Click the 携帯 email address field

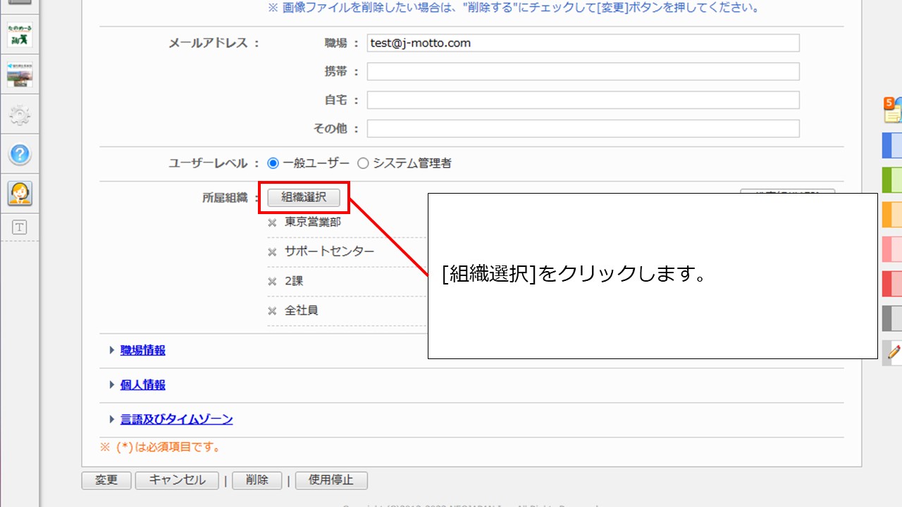point(583,72)
